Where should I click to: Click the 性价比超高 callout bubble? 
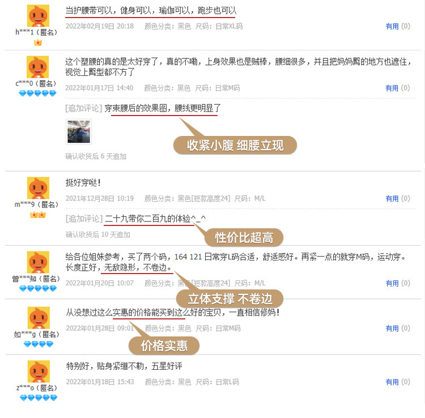pyautogui.click(x=244, y=237)
